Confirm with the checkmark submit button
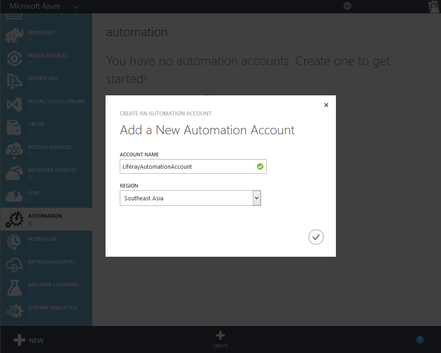Image resolution: width=441 pixels, height=353 pixels. pos(316,237)
